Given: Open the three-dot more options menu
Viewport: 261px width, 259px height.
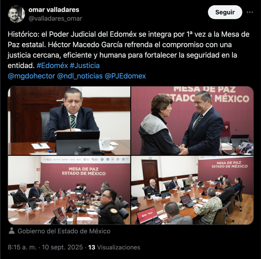Looking at the screenshot, I should (x=250, y=12).
